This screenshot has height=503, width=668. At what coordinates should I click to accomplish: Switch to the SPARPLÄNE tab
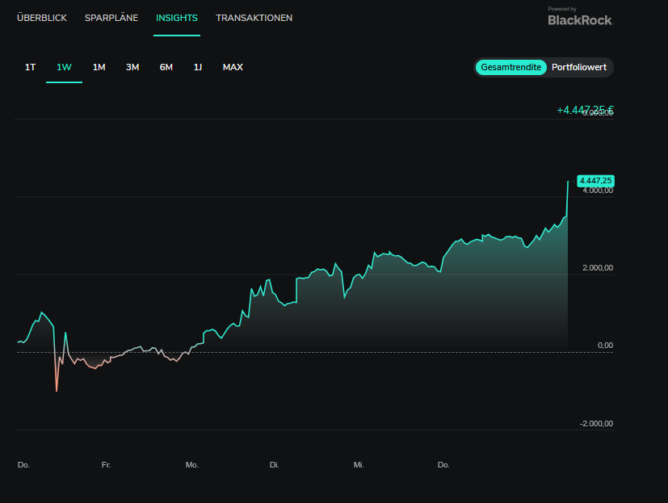point(111,18)
